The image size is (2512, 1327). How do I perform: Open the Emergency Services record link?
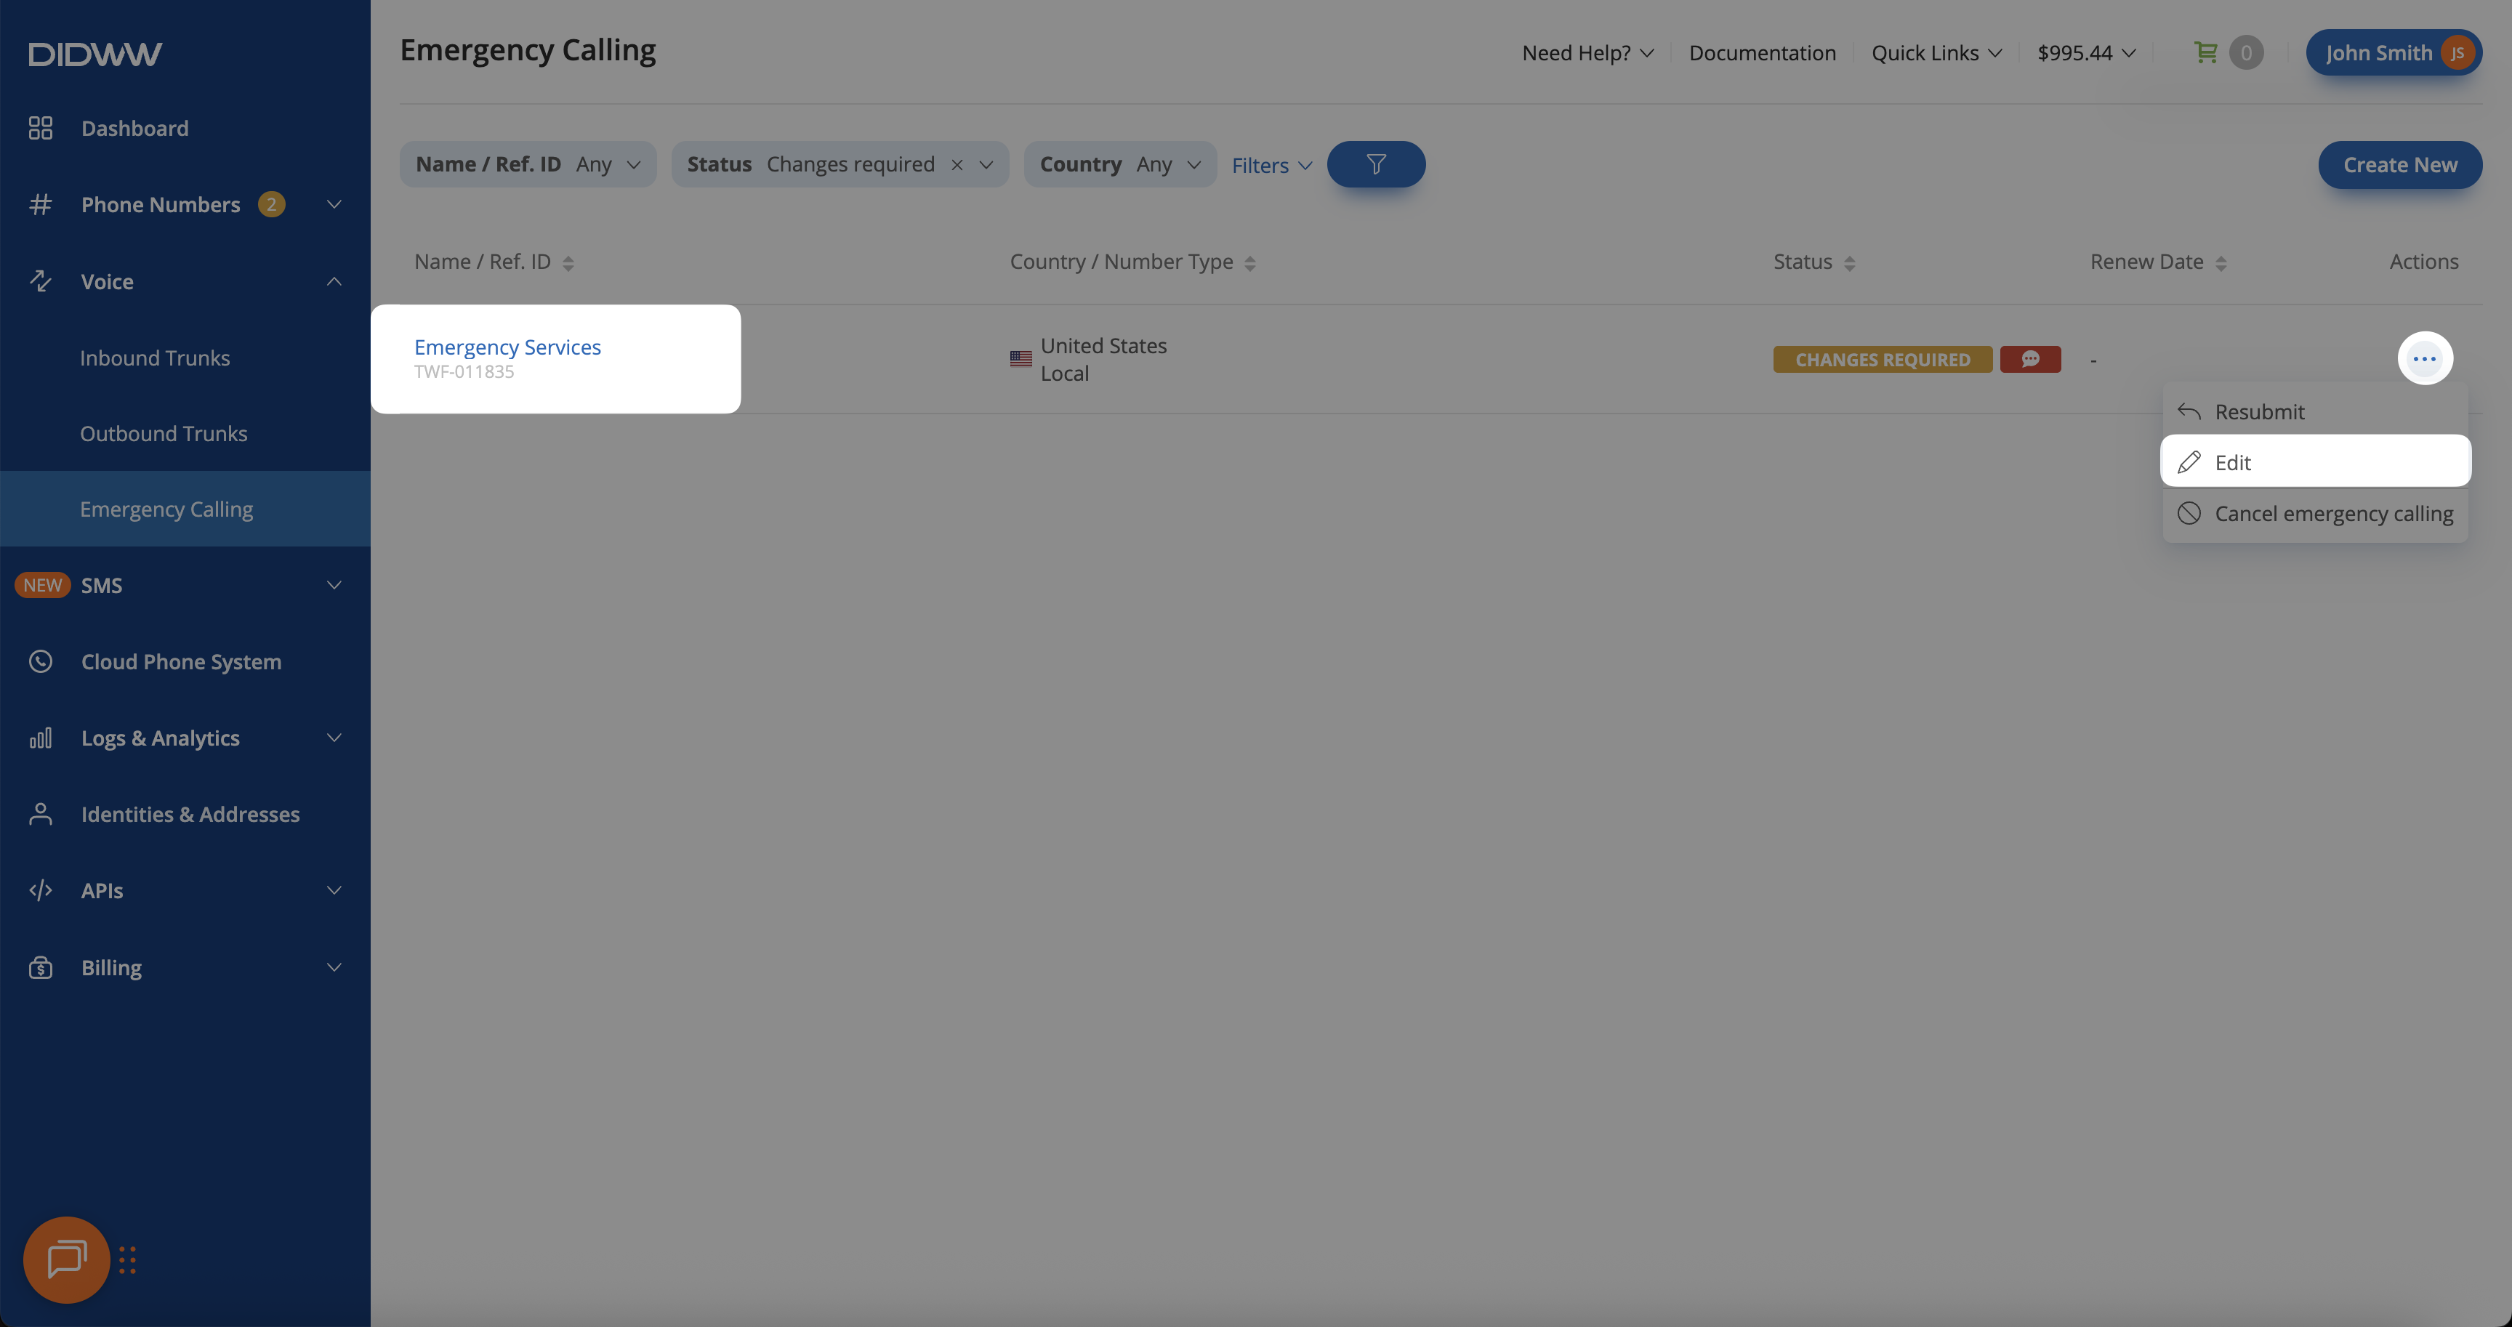pyautogui.click(x=507, y=347)
